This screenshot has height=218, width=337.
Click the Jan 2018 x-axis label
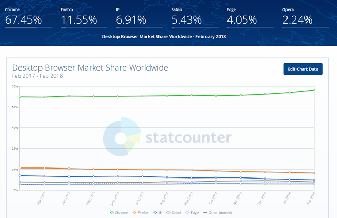[x=286, y=198]
